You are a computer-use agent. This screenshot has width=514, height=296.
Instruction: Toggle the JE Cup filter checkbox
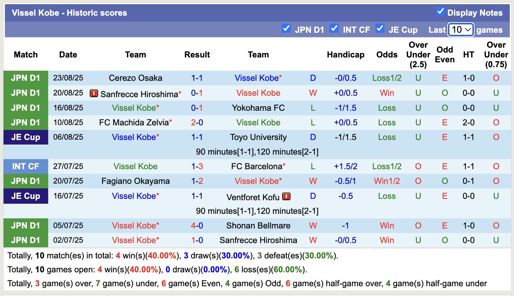pos(380,29)
